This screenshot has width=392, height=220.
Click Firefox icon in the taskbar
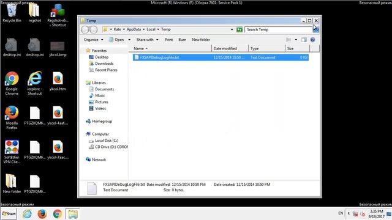coord(42,214)
